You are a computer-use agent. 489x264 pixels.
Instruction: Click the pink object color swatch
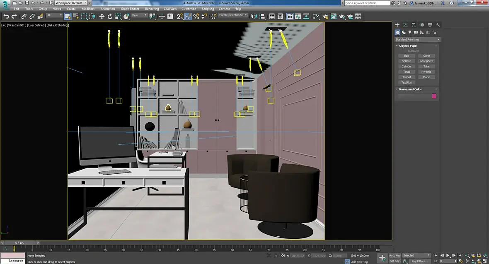click(x=434, y=96)
